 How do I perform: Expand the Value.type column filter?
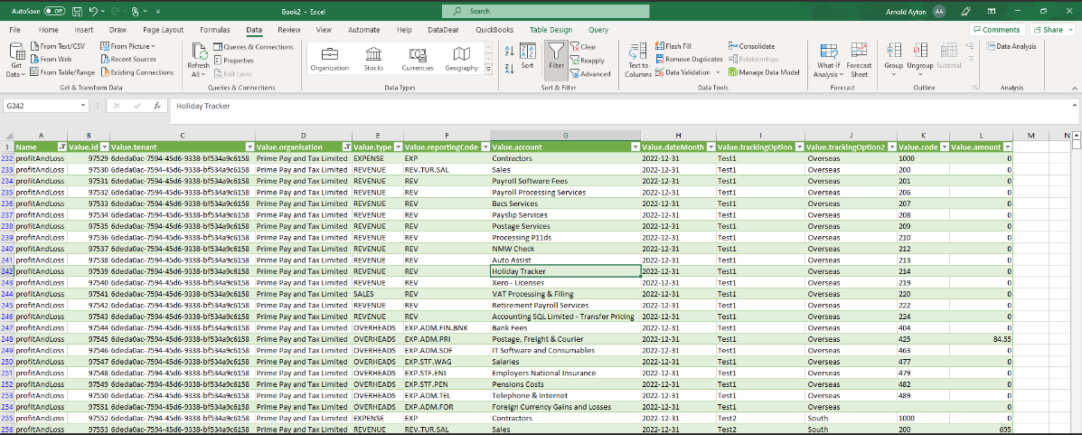396,147
